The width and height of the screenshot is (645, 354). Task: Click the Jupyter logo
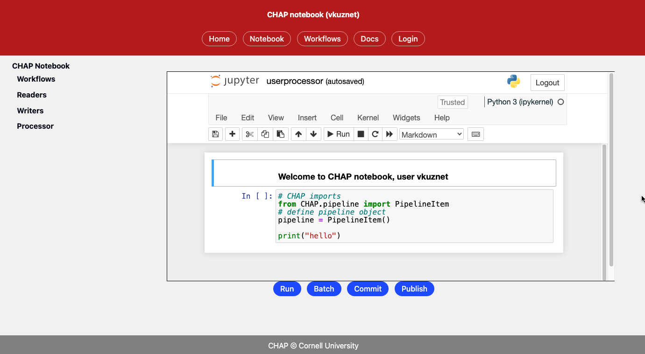[234, 81]
